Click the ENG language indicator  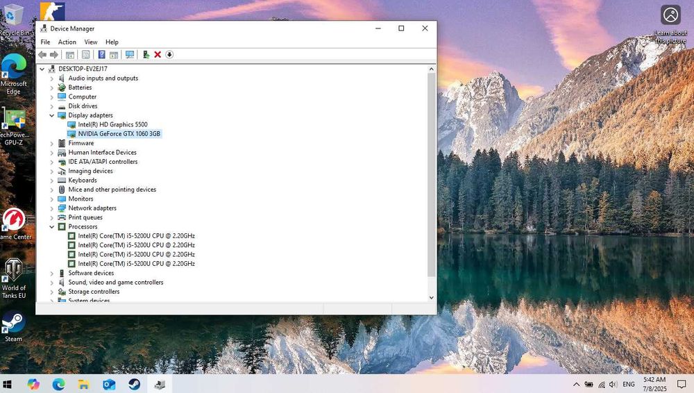(x=629, y=385)
